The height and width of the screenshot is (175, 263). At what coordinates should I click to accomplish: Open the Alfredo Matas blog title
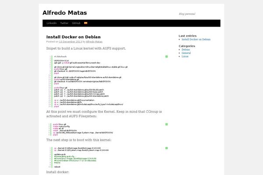(x=64, y=13)
